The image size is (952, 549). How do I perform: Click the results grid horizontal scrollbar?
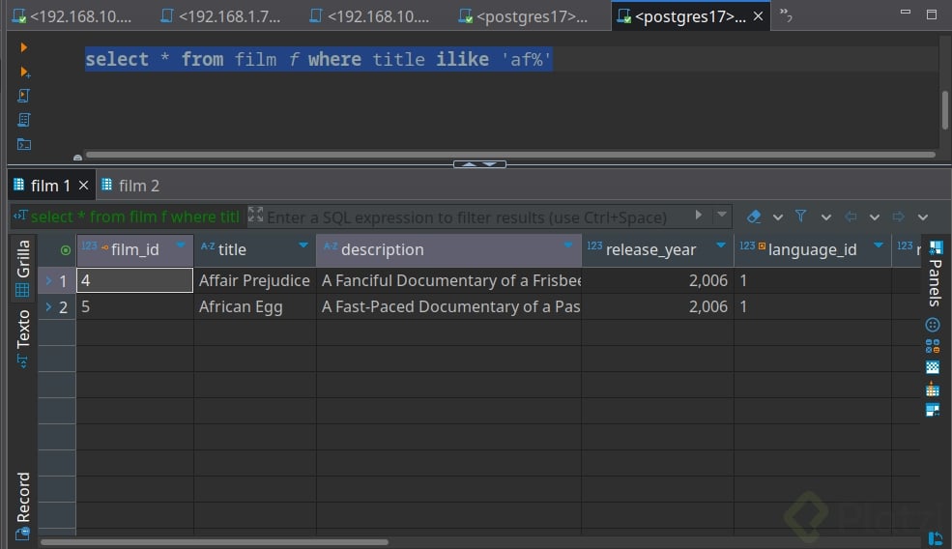(x=214, y=542)
